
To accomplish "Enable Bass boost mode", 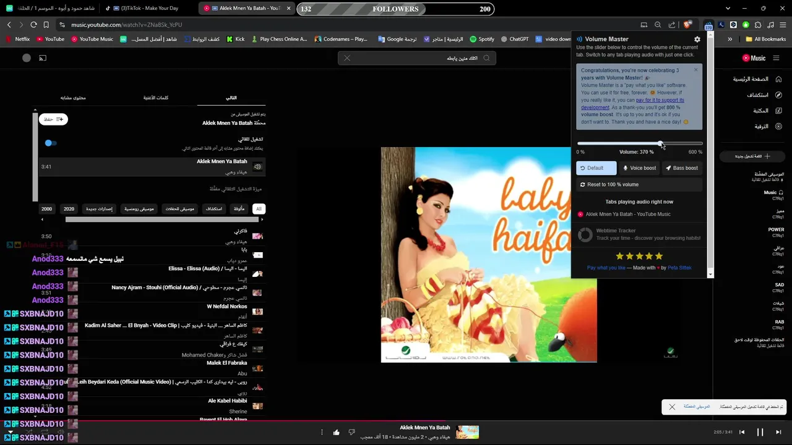I will pyautogui.click(x=682, y=168).
